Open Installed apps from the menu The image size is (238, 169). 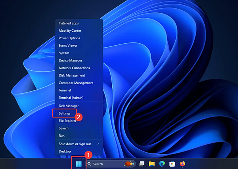pos(79,23)
